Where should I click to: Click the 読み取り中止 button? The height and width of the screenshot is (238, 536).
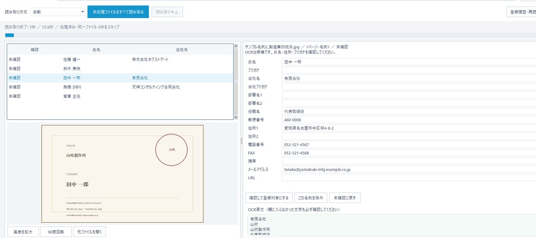pos(167,12)
